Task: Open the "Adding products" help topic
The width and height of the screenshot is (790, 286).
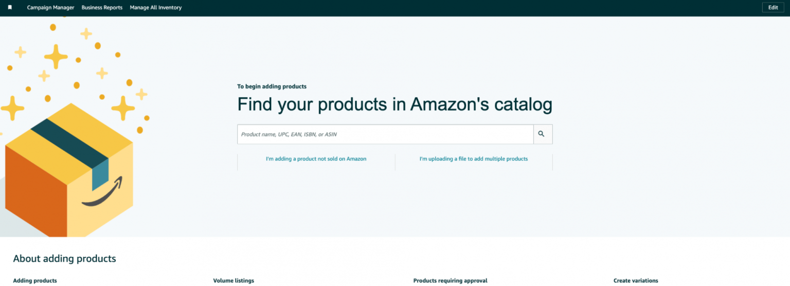Action: click(x=35, y=281)
